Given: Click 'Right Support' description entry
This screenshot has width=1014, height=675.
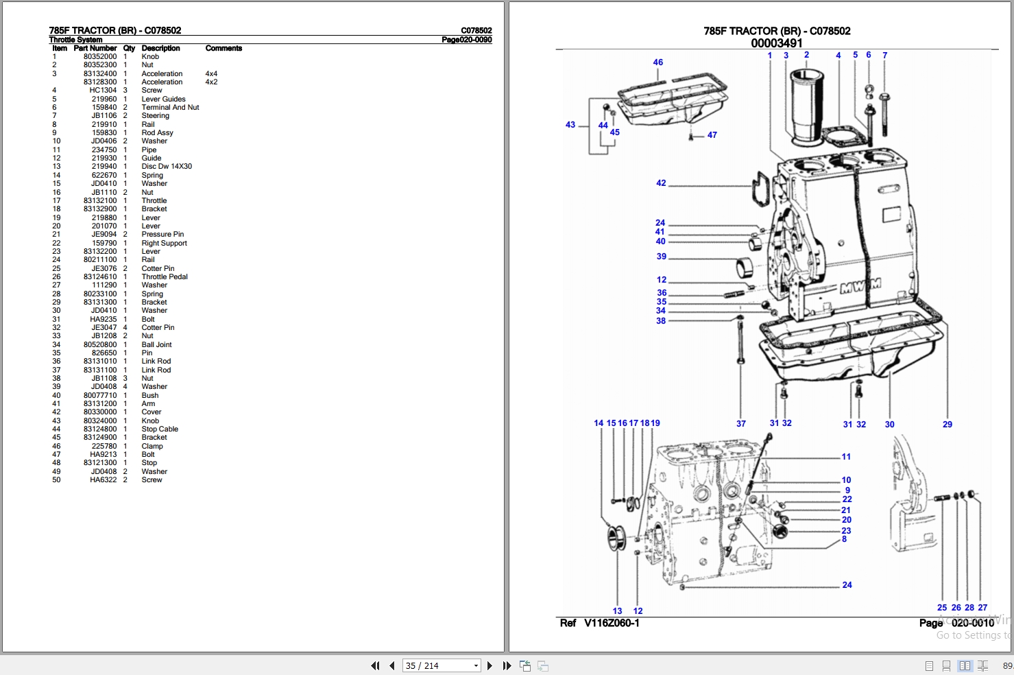Looking at the screenshot, I should [164, 243].
